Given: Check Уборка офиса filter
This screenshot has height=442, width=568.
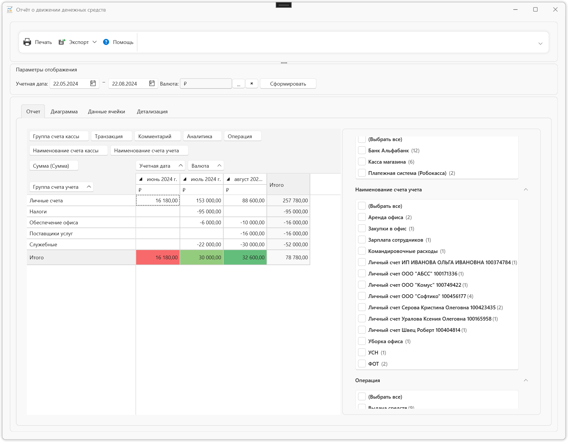Looking at the screenshot, I should pos(362,341).
